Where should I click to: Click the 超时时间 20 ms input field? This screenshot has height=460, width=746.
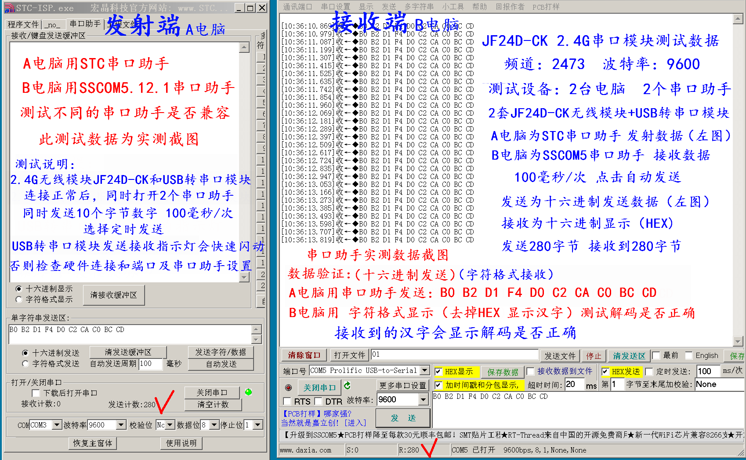pos(574,384)
